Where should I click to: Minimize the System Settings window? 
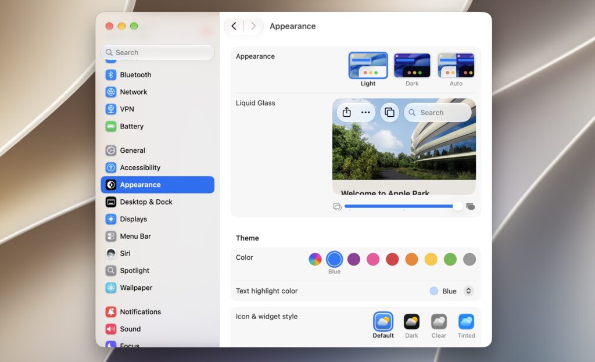coord(121,26)
